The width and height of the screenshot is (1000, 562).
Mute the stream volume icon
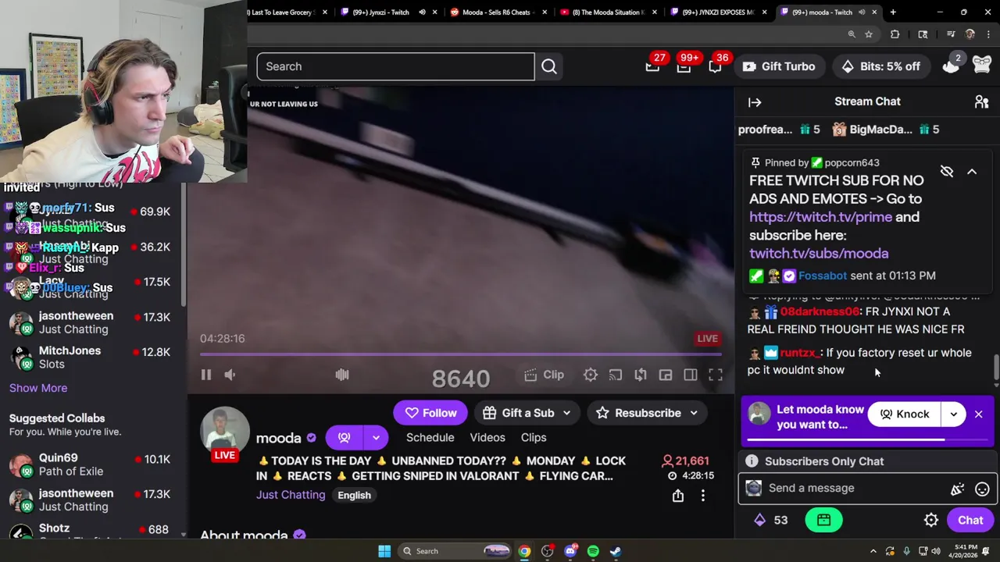230,375
